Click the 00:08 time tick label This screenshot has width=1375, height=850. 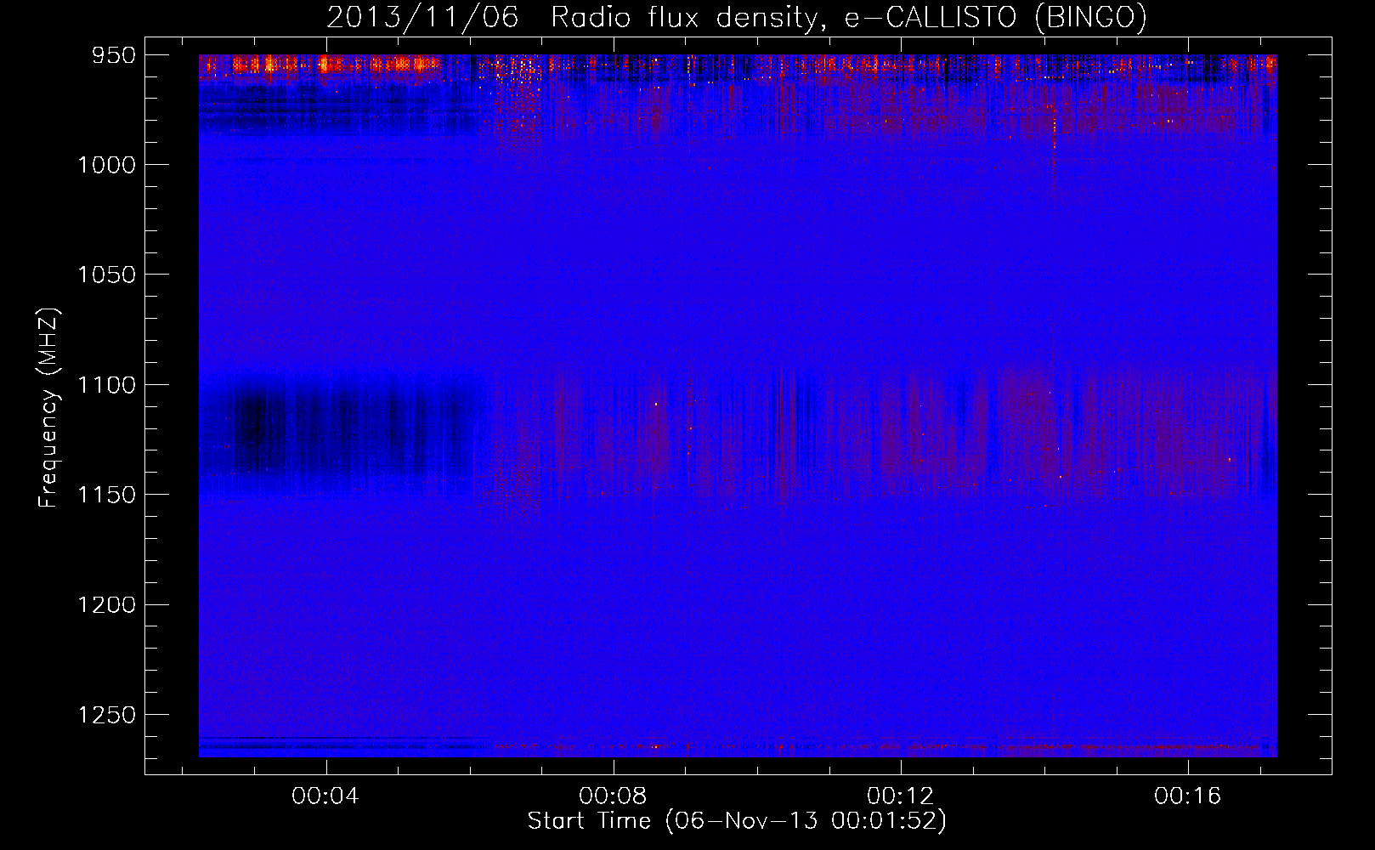click(x=613, y=796)
